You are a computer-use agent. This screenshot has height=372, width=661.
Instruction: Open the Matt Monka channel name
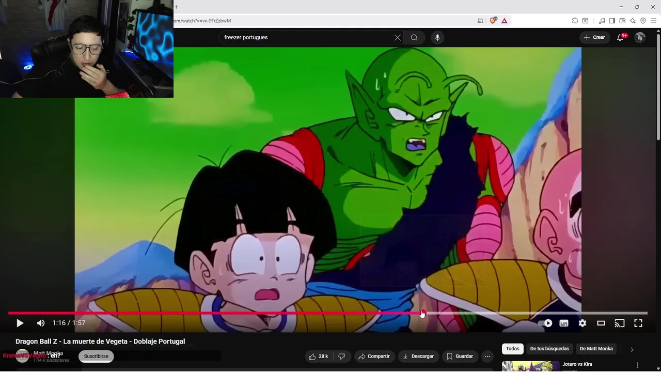(x=48, y=354)
